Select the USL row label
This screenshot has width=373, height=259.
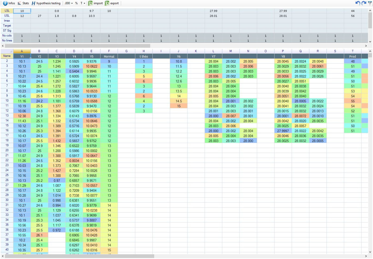pyautogui.click(x=7, y=16)
